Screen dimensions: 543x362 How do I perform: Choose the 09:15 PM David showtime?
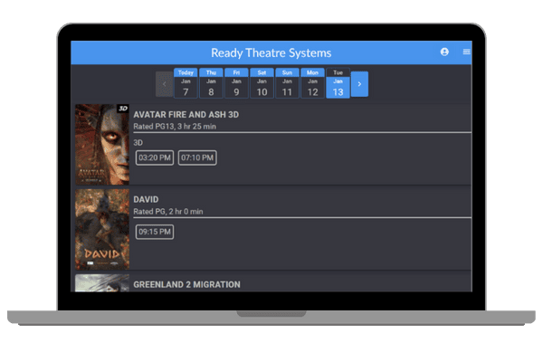pyautogui.click(x=154, y=232)
